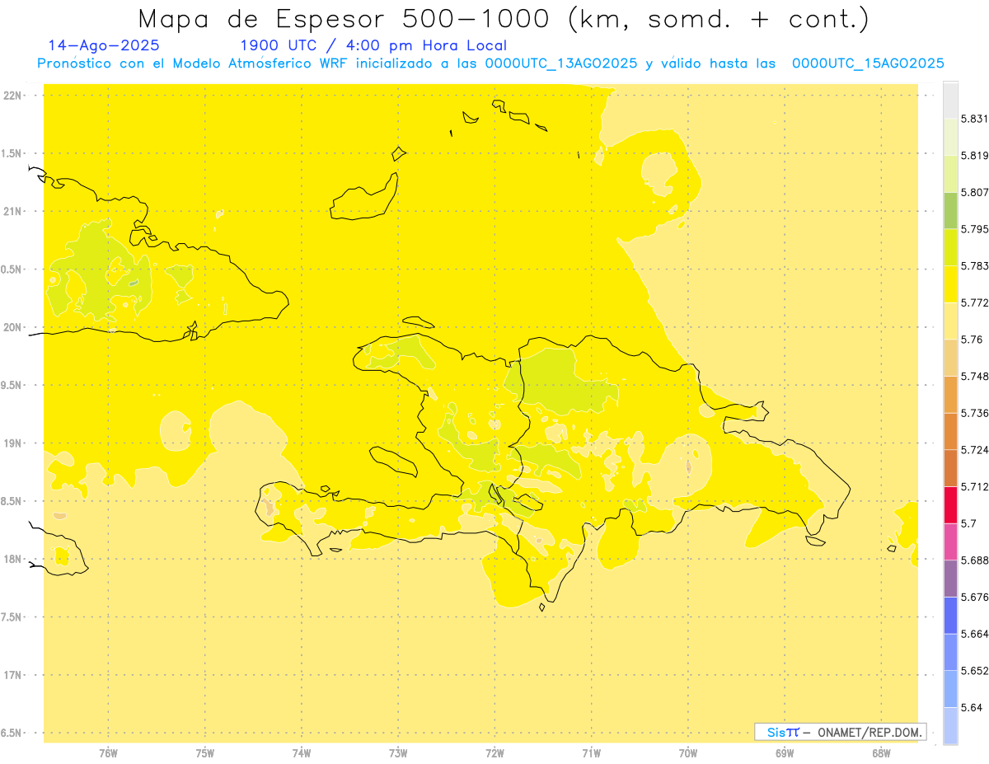Click the 75W longitude label
The width and height of the screenshot is (989, 764).
(205, 753)
